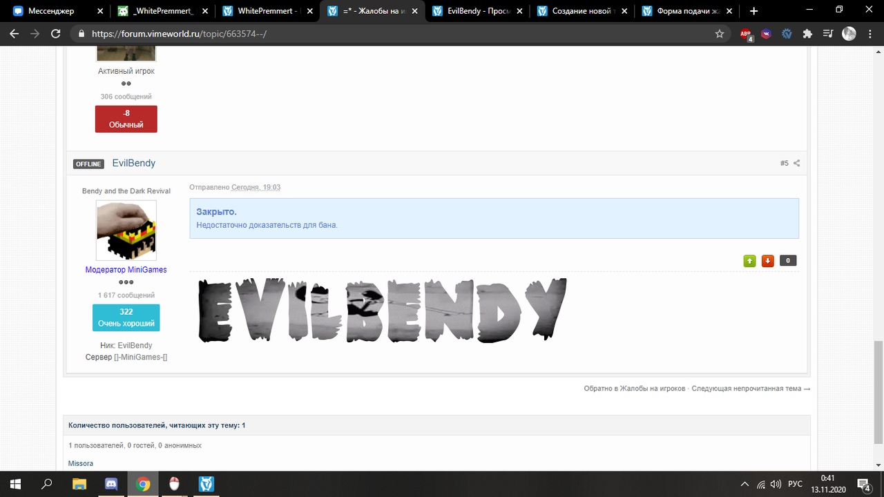
Task: Click the Модератор MiniGames group label
Action: pyautogui.click(x=126, y=270)
